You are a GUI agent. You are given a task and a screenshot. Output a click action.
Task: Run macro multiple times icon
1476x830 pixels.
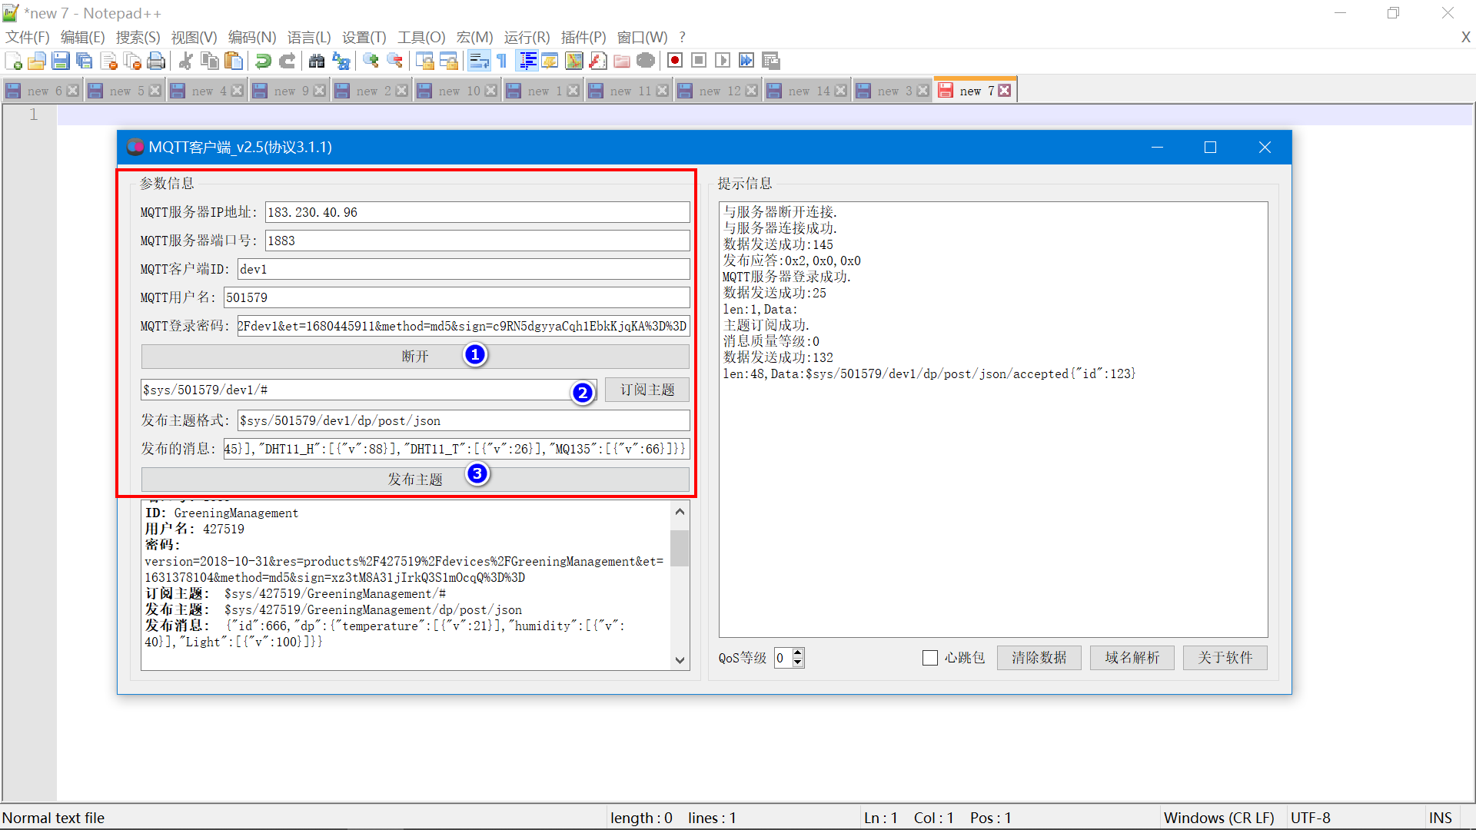(746, 61)
